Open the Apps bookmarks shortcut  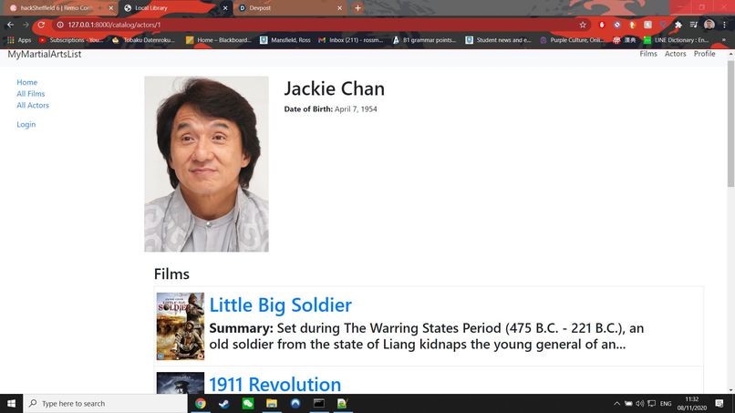click(x=19, y=40)
